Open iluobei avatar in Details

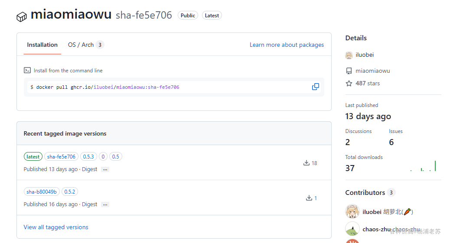tap(349, 55)
